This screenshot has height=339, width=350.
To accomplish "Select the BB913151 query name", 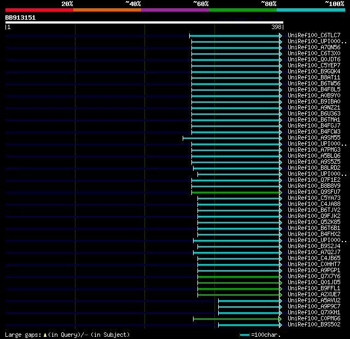I will pyautogui.click(x=20, y=18).
